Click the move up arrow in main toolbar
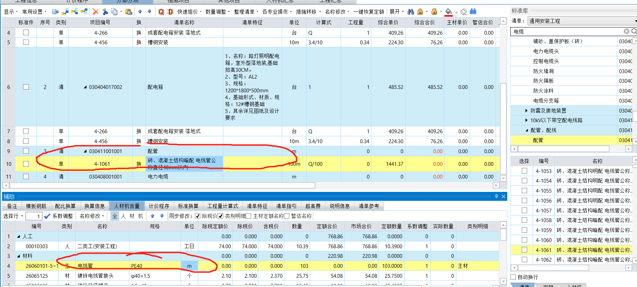Screen dimensions: 637x287 pos(140,11)
